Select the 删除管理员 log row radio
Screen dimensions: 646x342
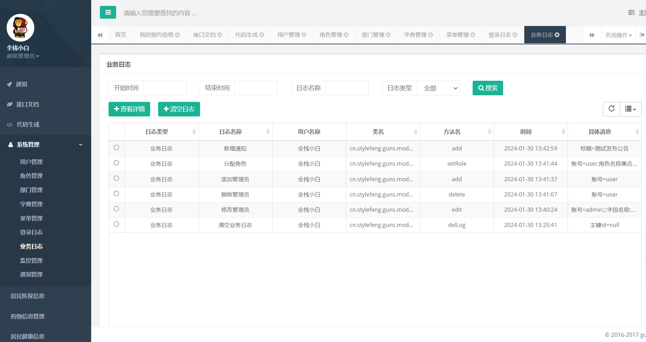117,194
